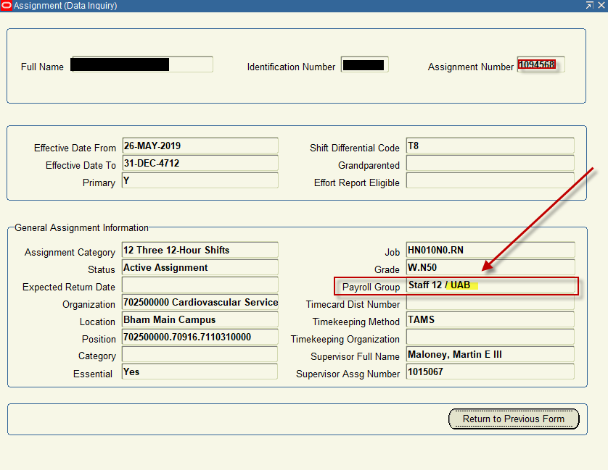Image resolution: width=608 pixels, height=470 pixels.
Task: Click the Oracle icon in the title bar
Action: (x=7, y=6)
